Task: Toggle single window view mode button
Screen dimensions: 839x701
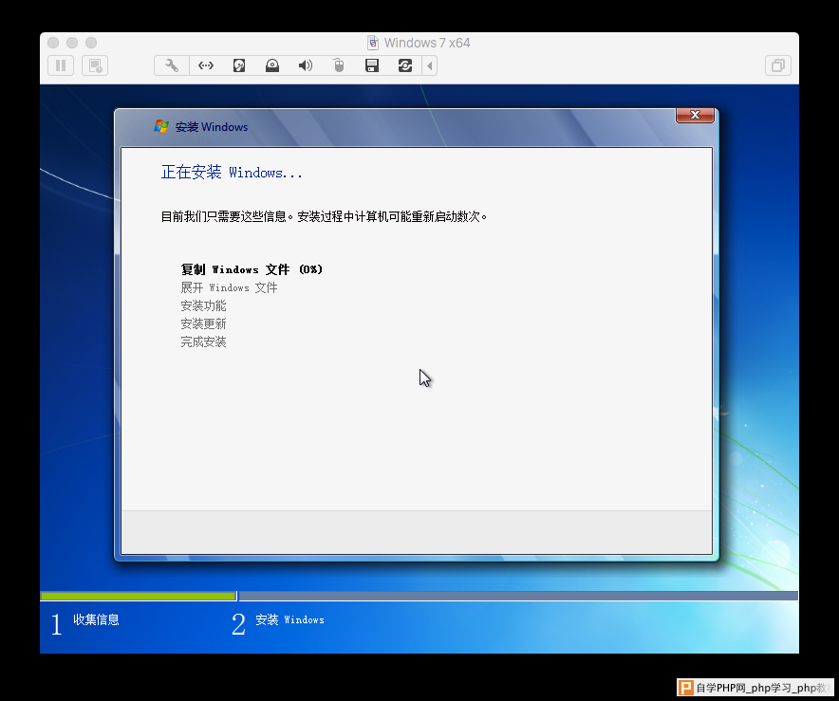Action: coord(777,65)
